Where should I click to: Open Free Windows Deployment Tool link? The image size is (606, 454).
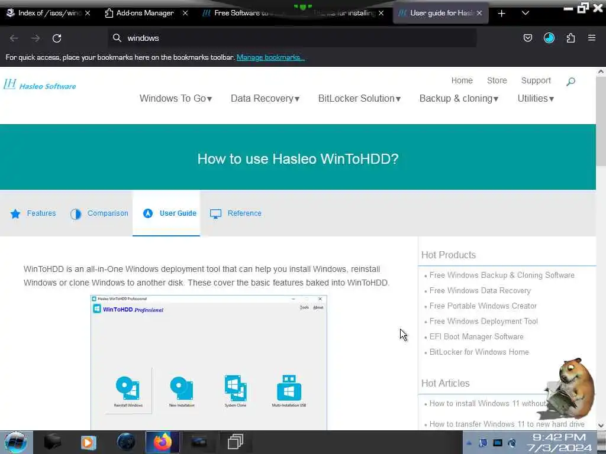click(x=483, y=322)
